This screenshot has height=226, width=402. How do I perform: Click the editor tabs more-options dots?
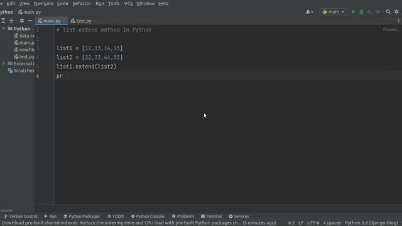point(399,21)
